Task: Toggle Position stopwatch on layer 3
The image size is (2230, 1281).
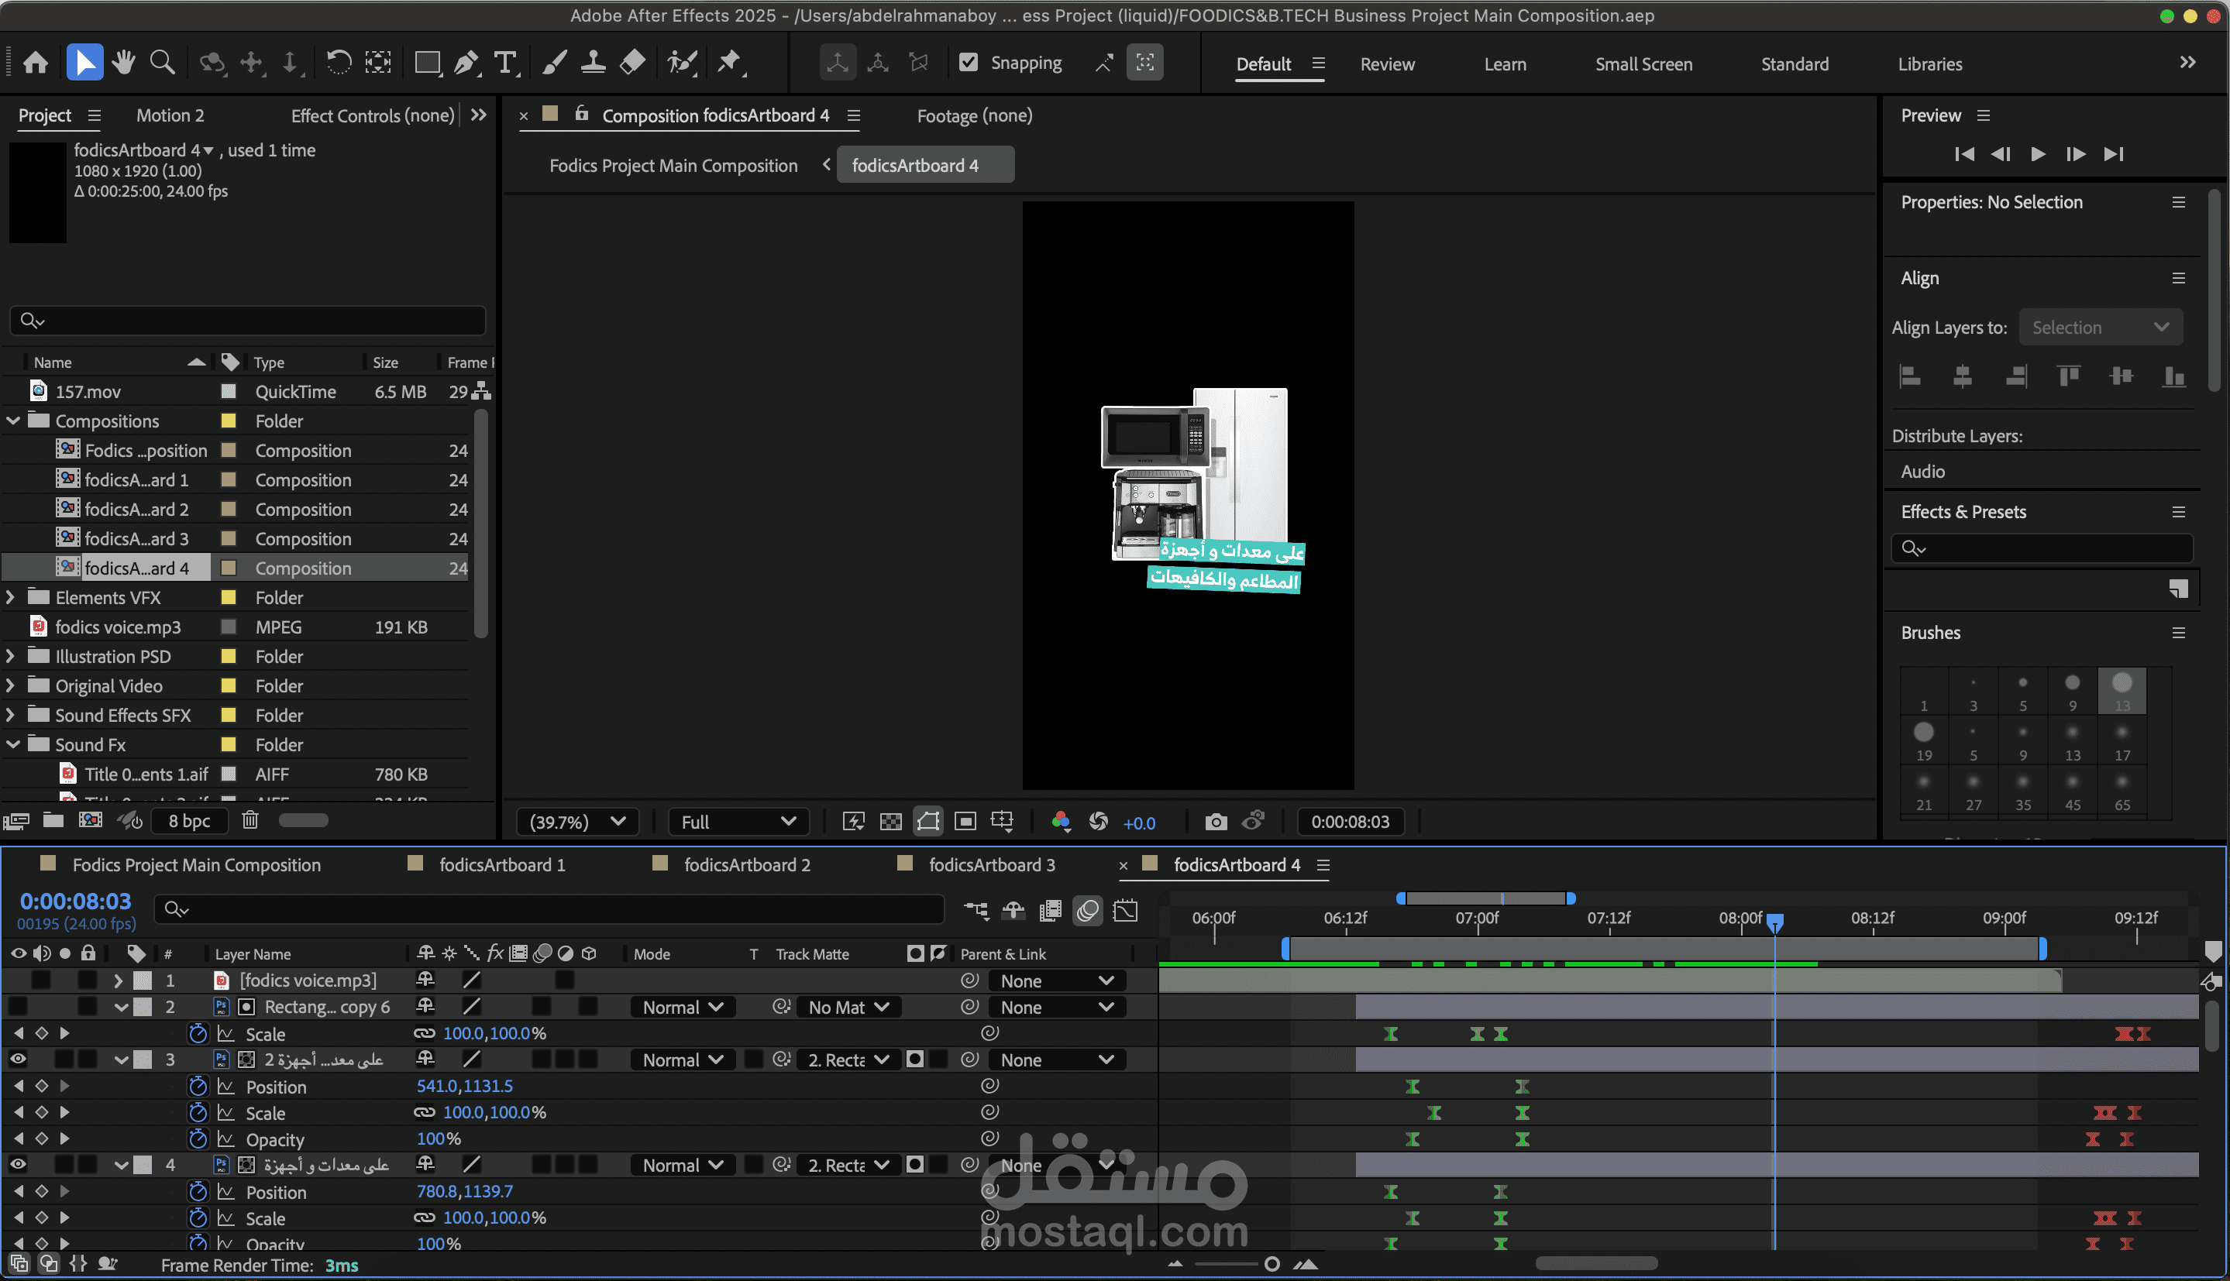Action: coord(198,1087)
